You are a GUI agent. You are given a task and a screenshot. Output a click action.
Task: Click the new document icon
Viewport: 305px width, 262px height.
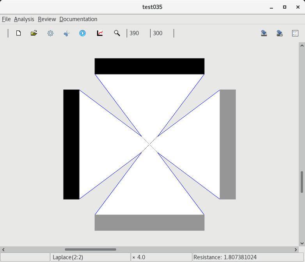click(x=18, y=33)
